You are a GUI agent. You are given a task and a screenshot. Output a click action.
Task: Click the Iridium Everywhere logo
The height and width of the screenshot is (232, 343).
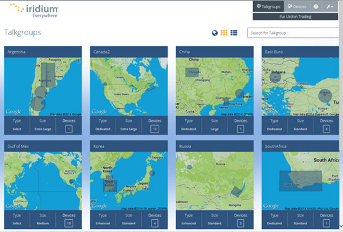pos(34,10)
